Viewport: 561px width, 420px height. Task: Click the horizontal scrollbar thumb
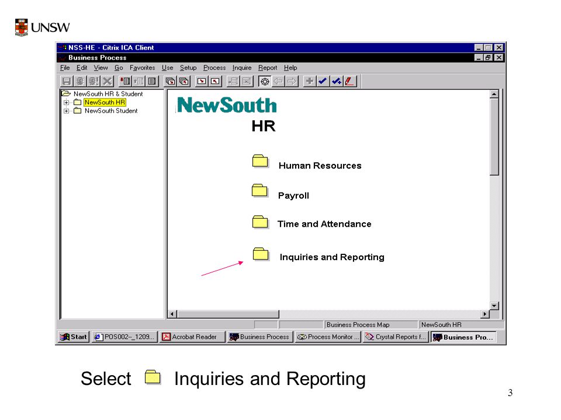pos(228,314)
